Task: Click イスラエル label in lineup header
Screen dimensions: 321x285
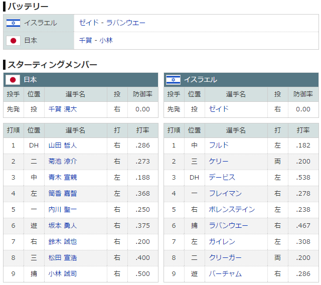Action: click(x=201, y=80)
